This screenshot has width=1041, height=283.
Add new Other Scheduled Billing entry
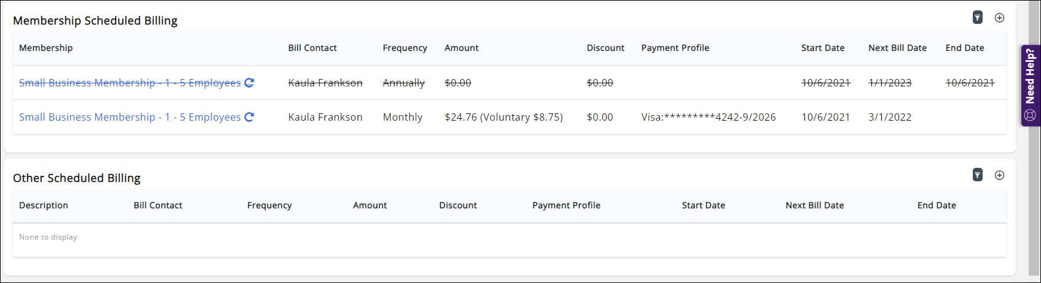pyautogui.click(x=999, y=175)
